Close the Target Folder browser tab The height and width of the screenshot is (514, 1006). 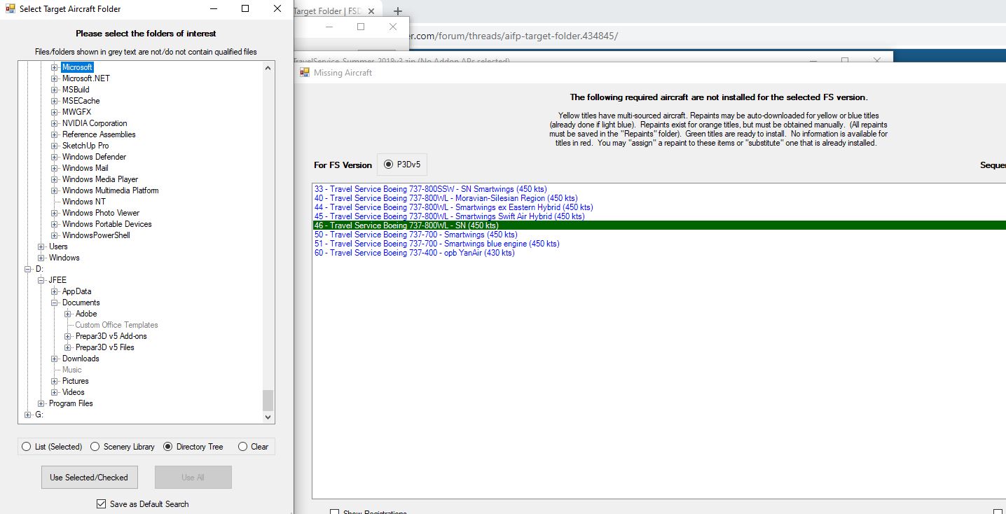pos(371,11)
